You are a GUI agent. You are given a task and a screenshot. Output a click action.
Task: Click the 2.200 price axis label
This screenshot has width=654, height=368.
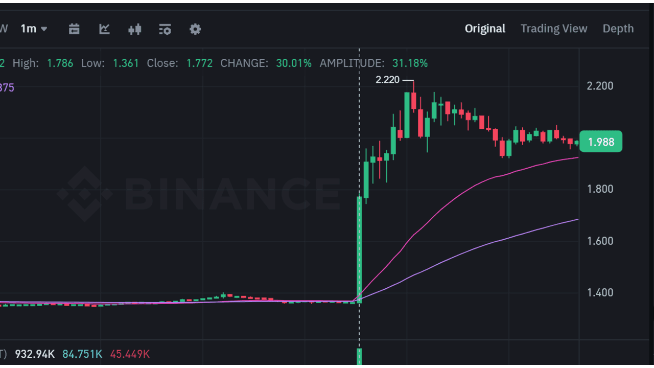pos(600,86)
